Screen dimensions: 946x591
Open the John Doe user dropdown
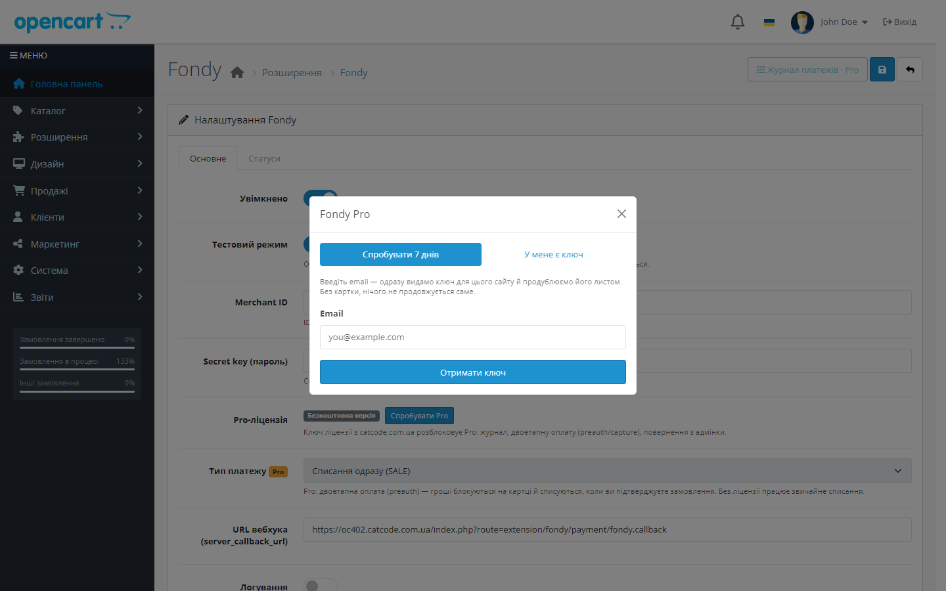pos(844,22)
